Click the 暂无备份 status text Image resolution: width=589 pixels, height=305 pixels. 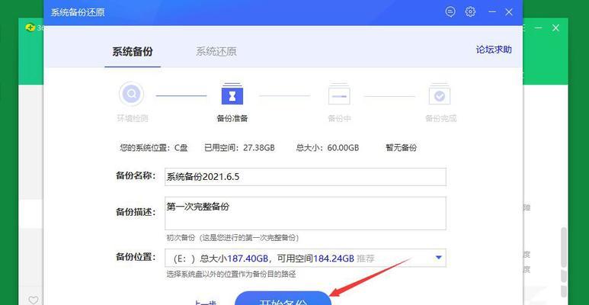tap(402, 148)
